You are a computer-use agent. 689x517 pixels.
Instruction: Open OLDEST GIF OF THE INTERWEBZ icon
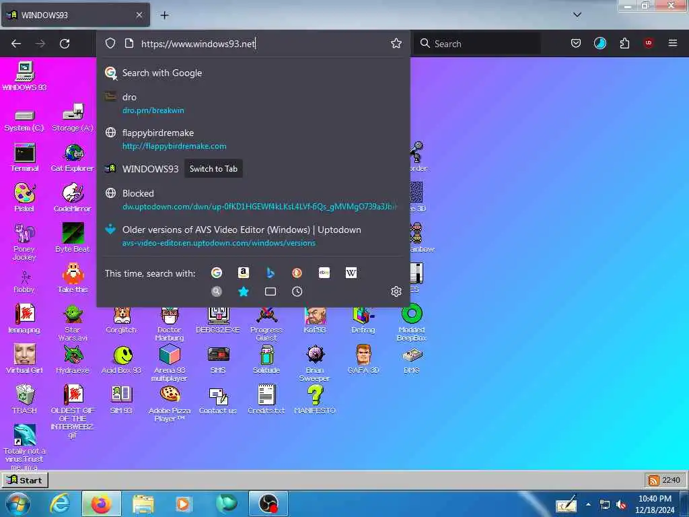click(x=73, y=411)
